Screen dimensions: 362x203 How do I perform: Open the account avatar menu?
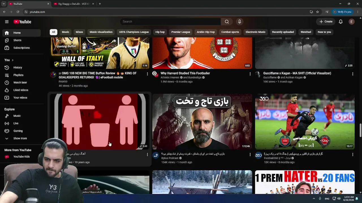(x=352, y=22)
